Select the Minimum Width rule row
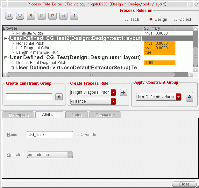199x188 pixels. [x=30, y=33]
